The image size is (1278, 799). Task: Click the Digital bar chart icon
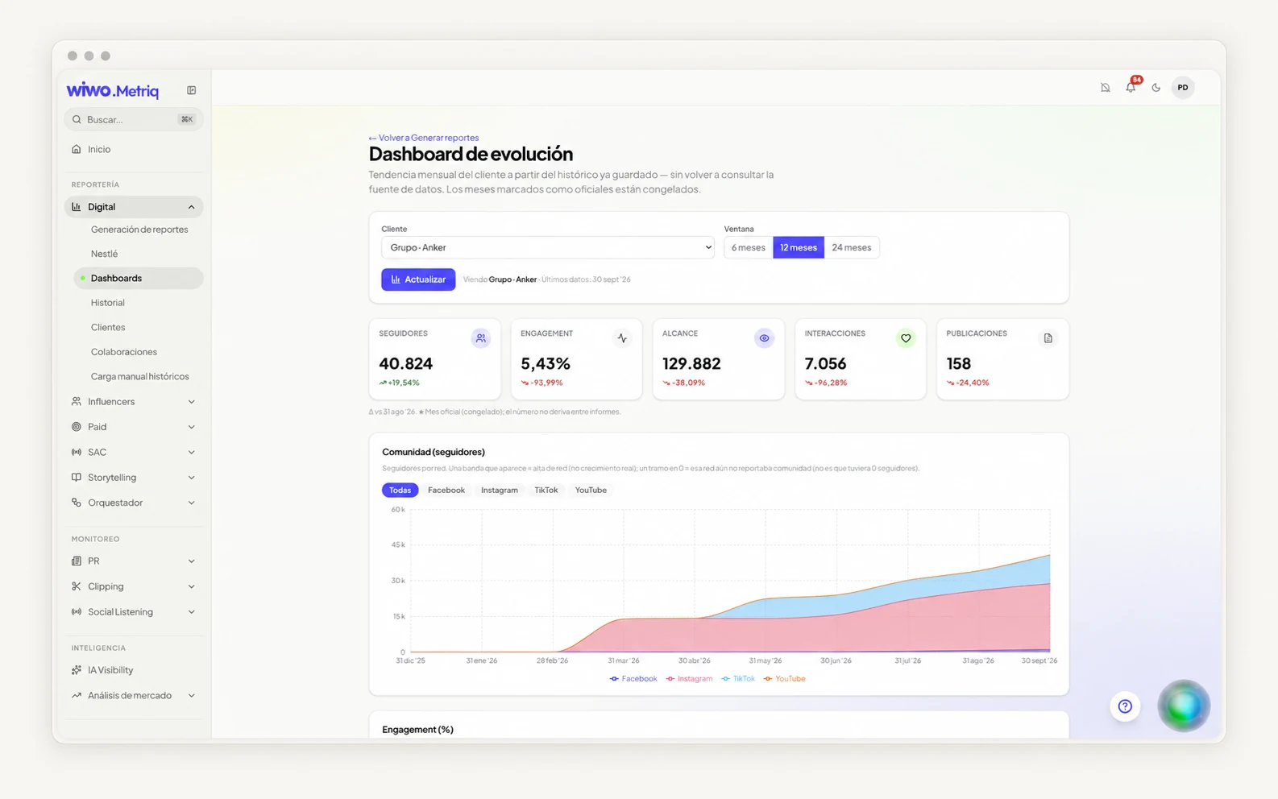coord(77,207)
